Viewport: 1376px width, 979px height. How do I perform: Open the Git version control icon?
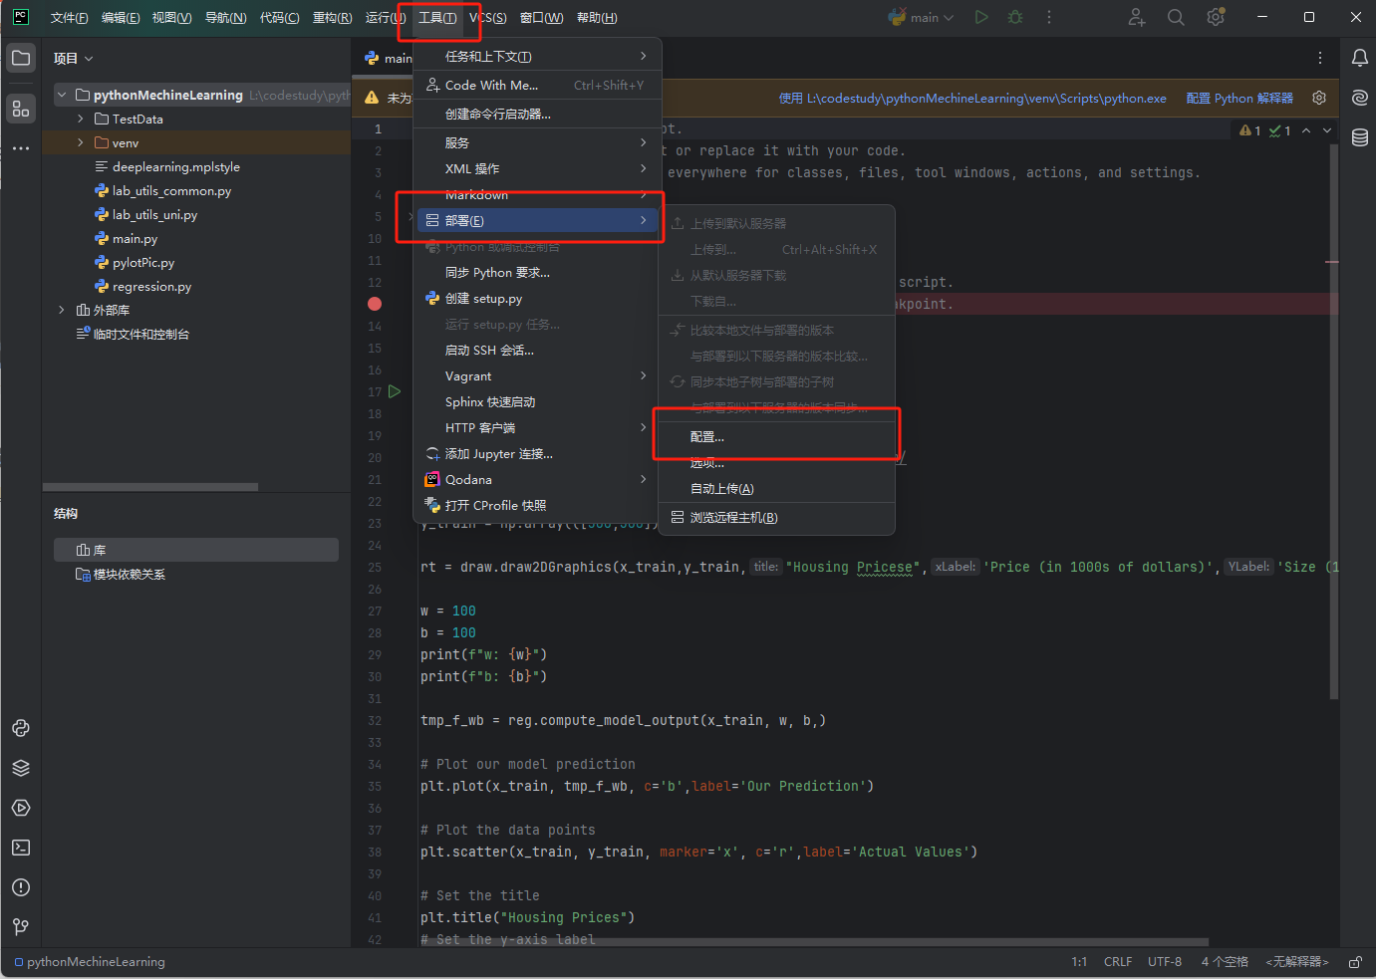[x=21, y=927]
